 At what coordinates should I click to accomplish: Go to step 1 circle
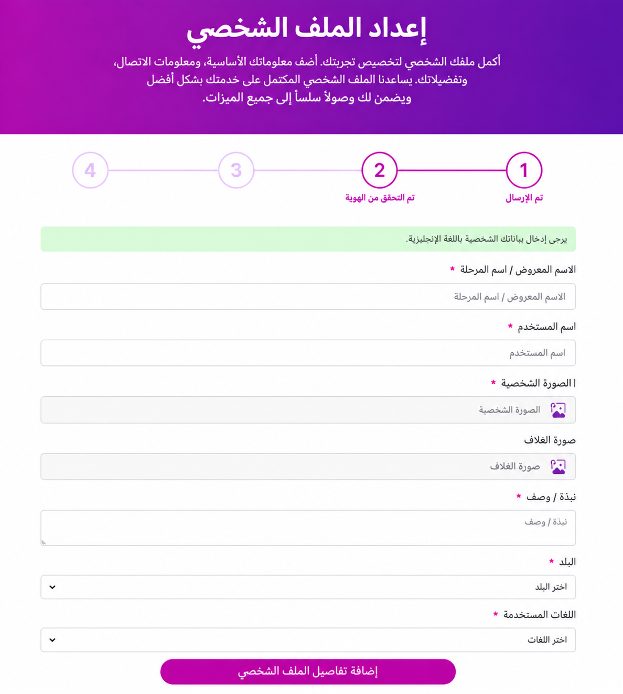click(x=524, y=170)
